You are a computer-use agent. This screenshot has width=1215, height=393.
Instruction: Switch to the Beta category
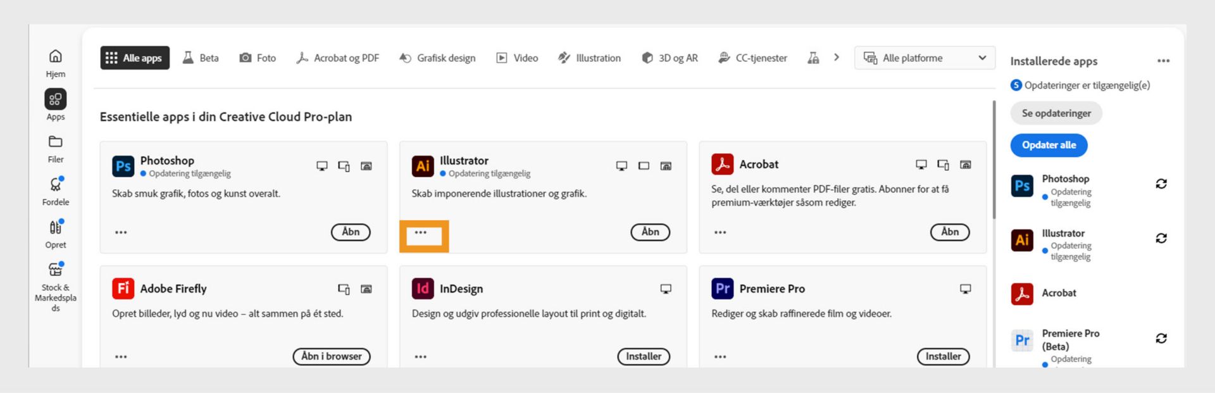201,58
